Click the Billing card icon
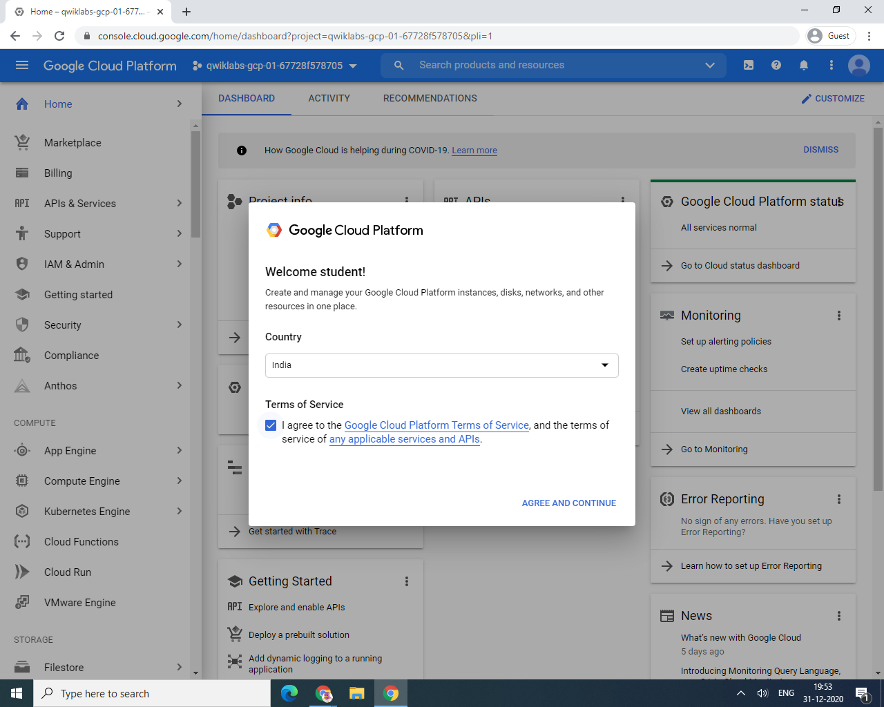The height and width of the screenshot is (707, 884). pos(22,173)
